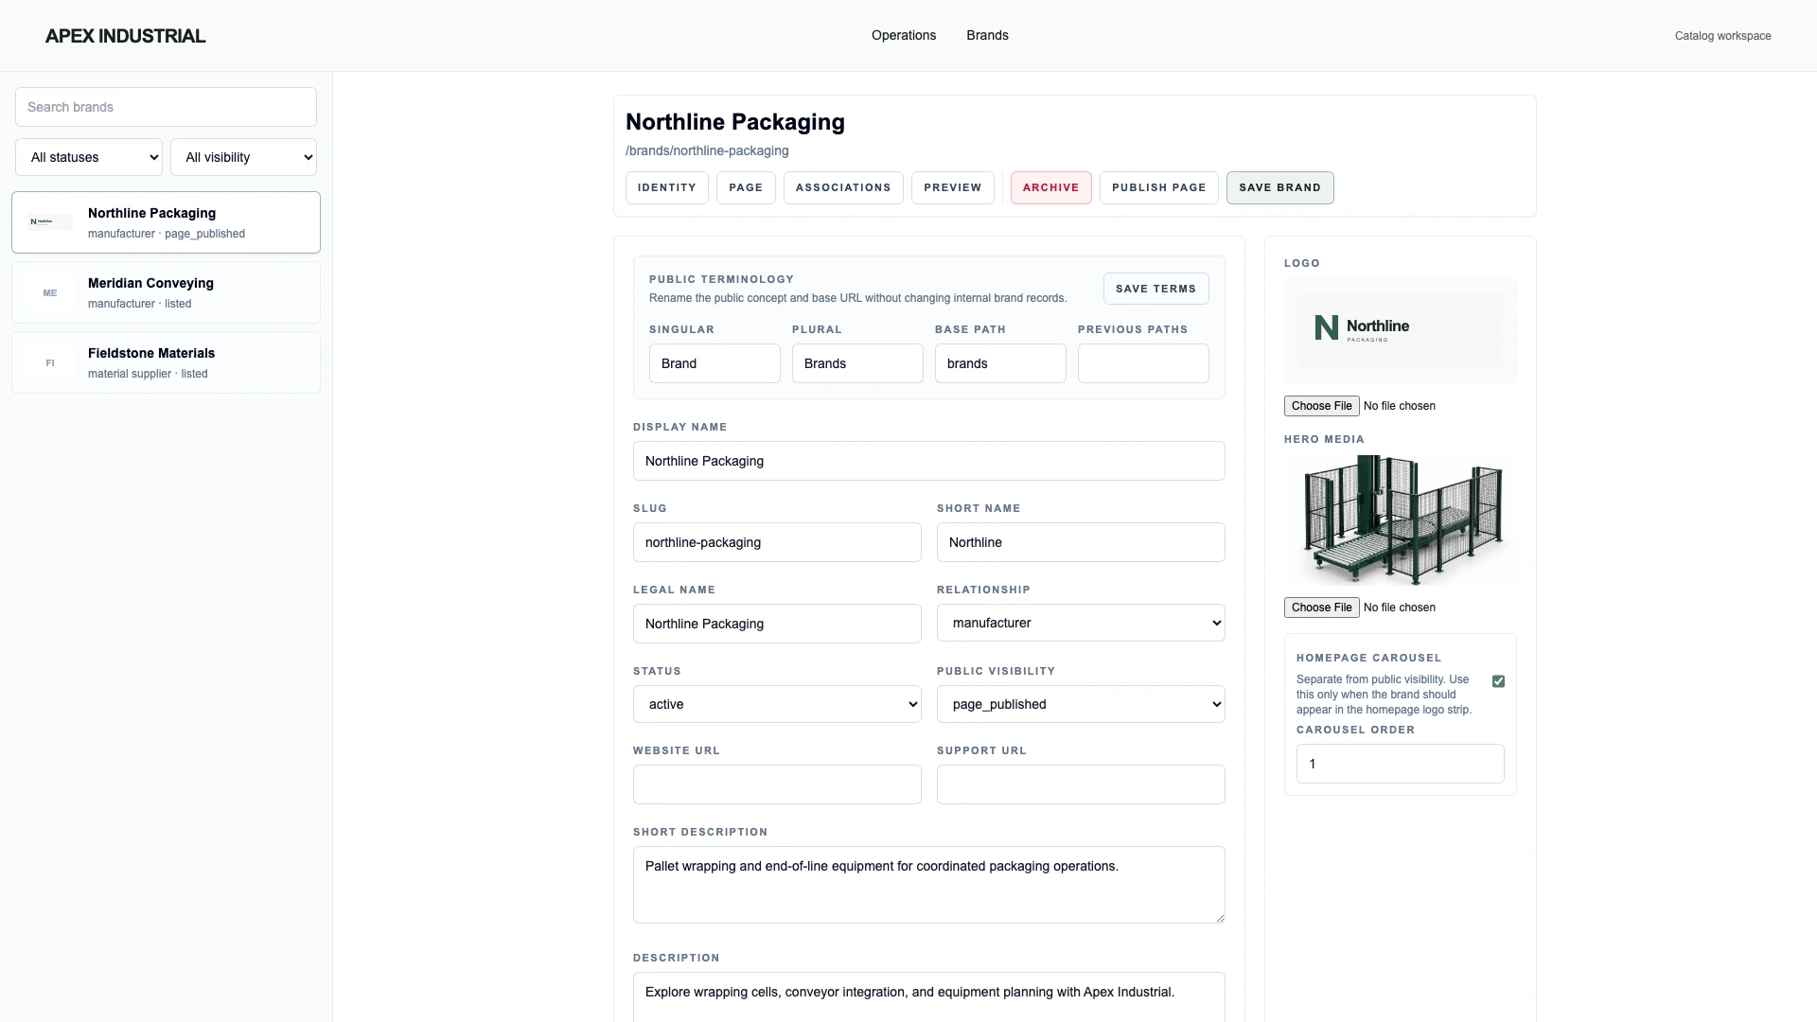Switch to the Associations tab
1817x1022 pixels.
(x=843, y=187)
